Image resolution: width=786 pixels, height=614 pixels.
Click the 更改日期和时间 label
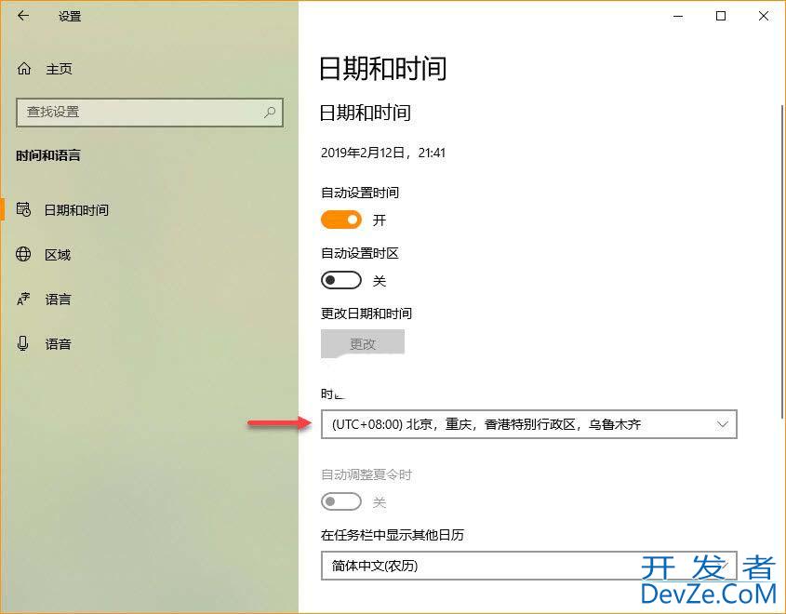coord(366,314)
